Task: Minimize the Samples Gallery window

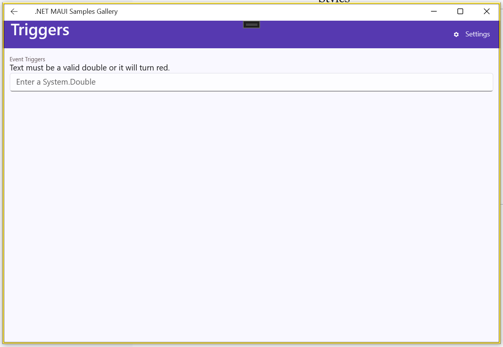Action: pos(434,11)
